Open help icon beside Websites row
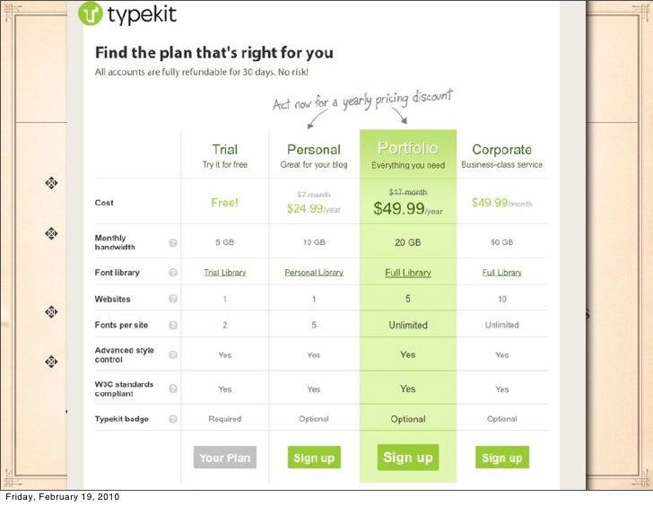The height and width of the screenshot is (506, 653). coord(173,299)
